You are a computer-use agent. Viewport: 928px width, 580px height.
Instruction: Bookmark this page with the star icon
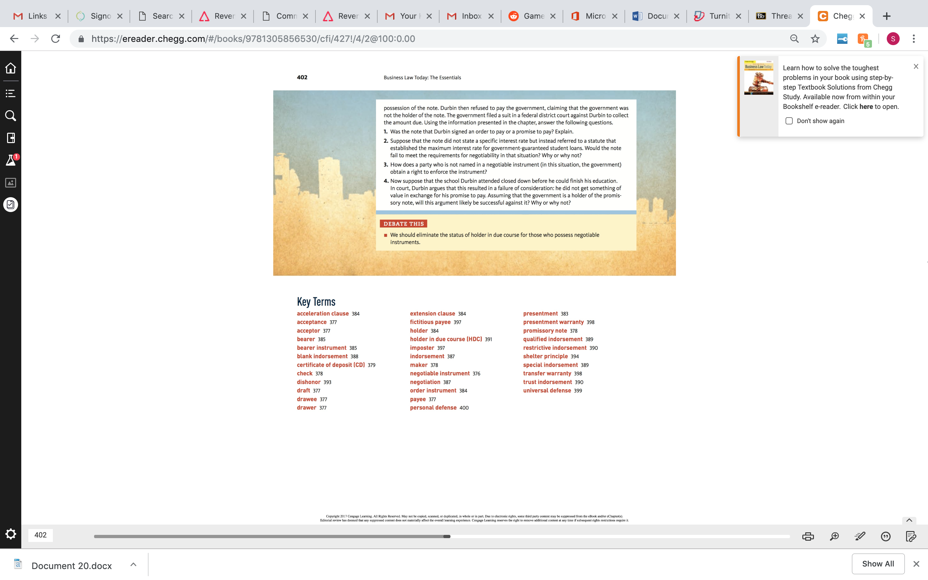pyautogui.click(x=815, y=39)
